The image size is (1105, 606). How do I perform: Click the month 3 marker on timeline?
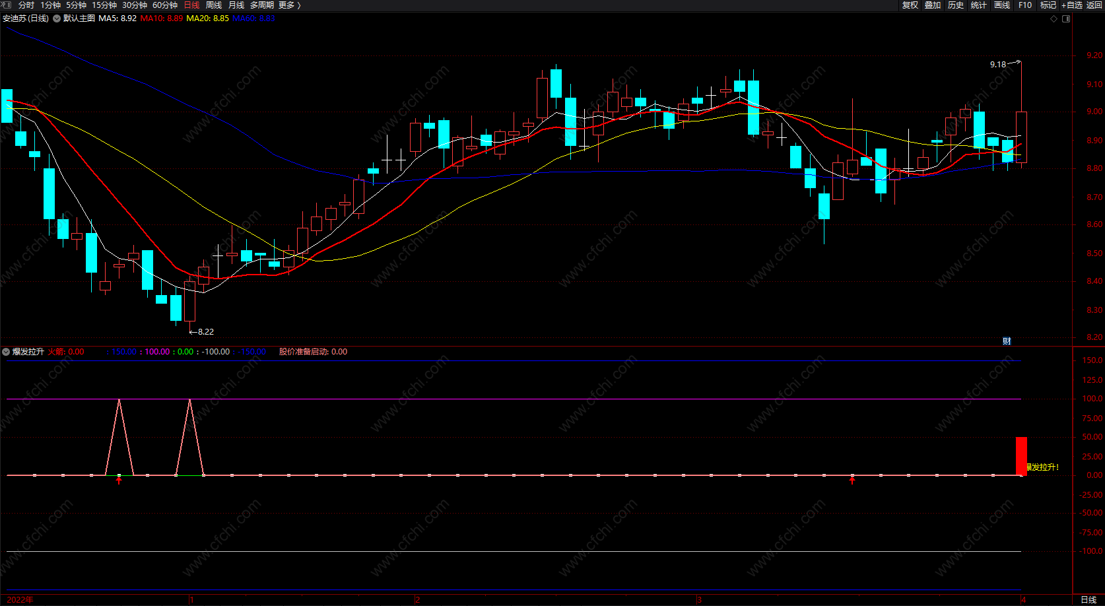coord(699,600)
